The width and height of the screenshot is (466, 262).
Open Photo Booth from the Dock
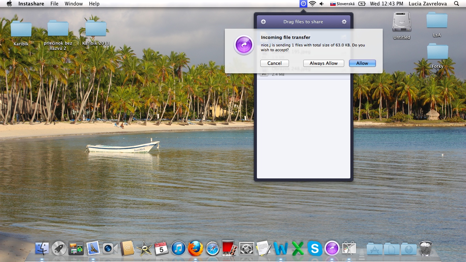(x=230, y=248)
